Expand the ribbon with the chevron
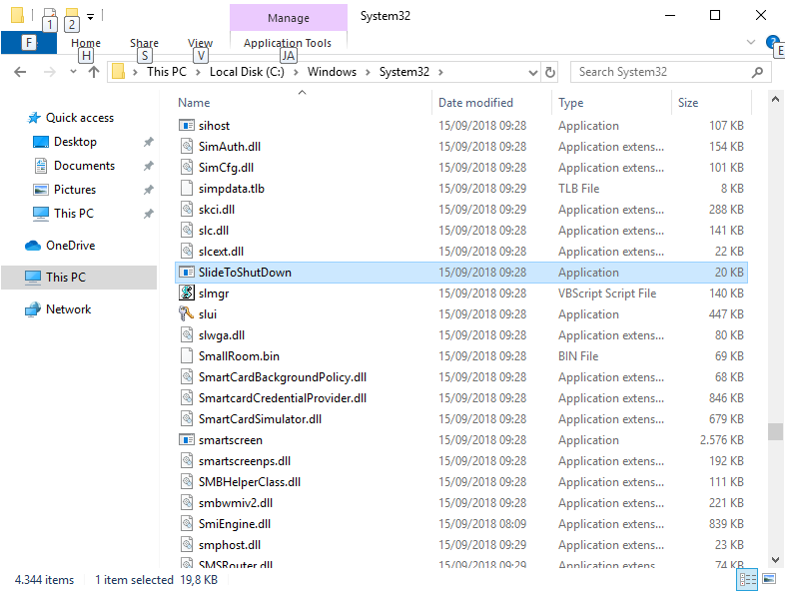The height and width of the screenshot is (592, 785). (x=750, y=42)
